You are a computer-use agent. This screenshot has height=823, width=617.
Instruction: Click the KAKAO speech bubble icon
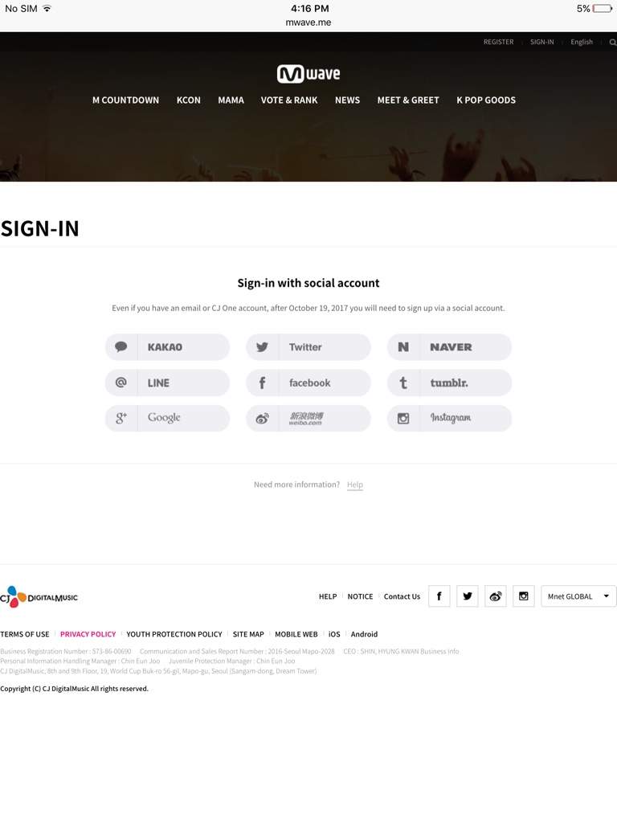tap(121, 347)
